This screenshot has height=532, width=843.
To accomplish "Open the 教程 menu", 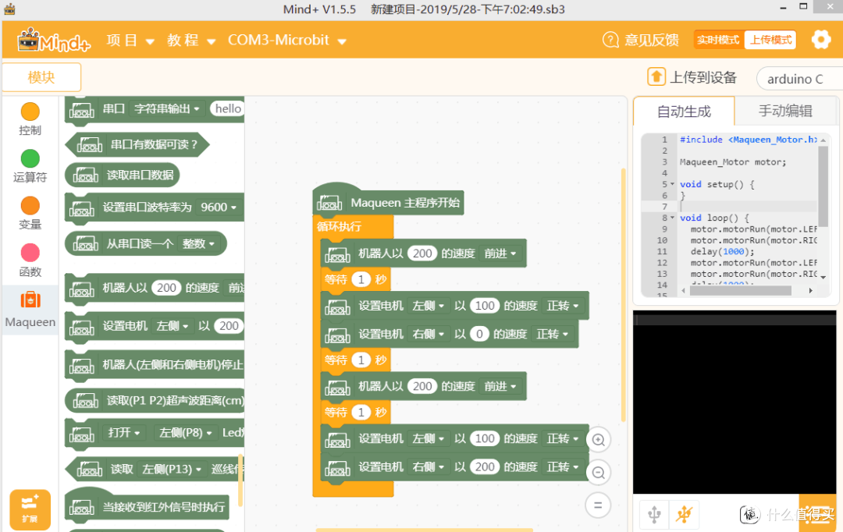I will coord(191,41).
